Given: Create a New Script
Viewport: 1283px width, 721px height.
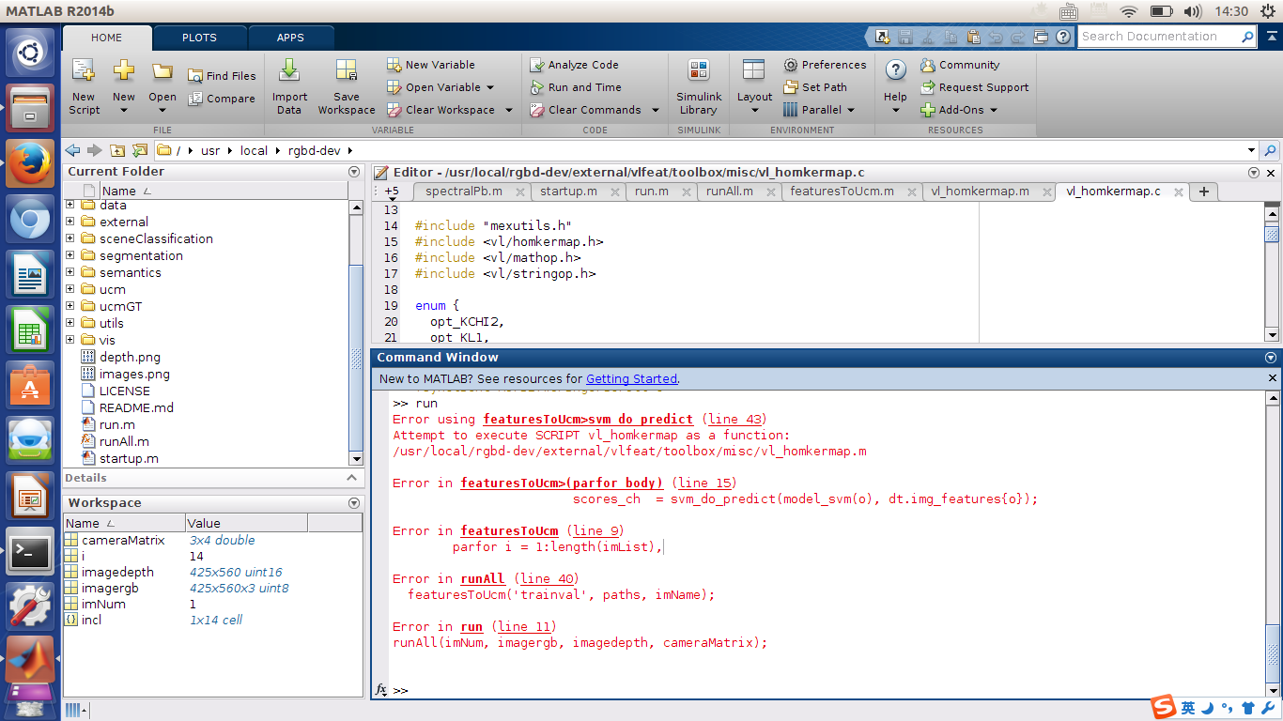Looking at the screenshot, I should pyautogui.click(x=84, y=86).
